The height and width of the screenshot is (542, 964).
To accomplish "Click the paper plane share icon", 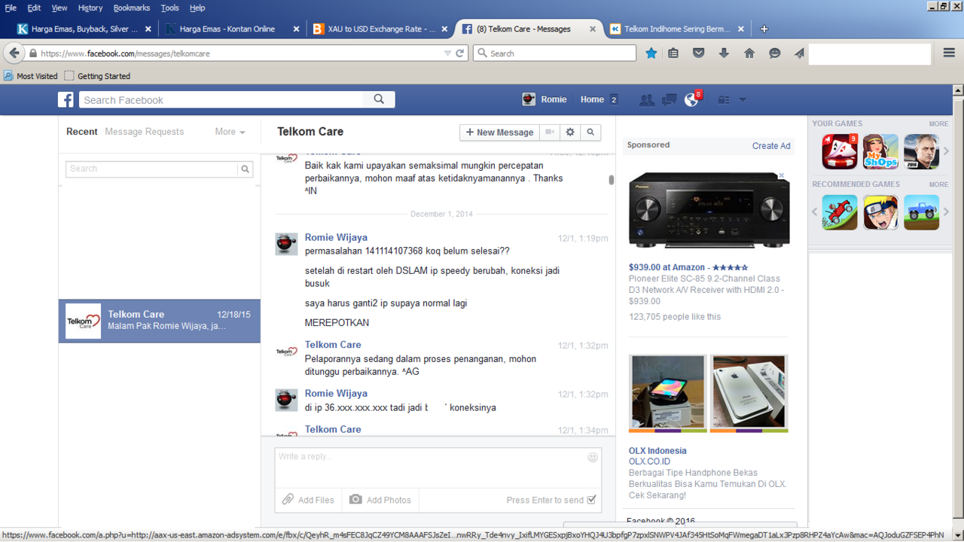I will pos(799,53).
